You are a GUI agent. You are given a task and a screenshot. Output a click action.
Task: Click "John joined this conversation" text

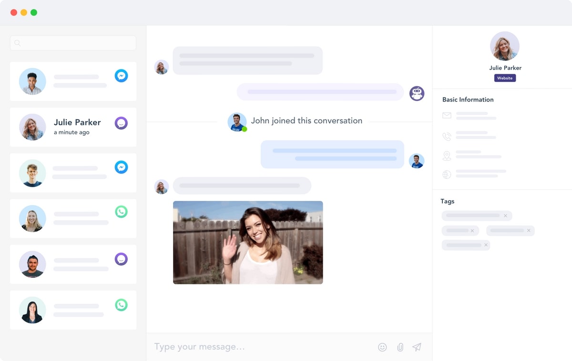(306, 121)
